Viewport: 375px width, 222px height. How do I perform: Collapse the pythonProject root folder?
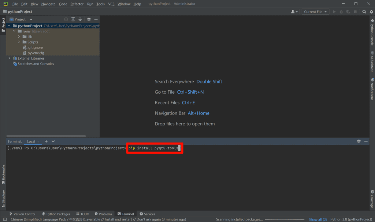[9, 26]
